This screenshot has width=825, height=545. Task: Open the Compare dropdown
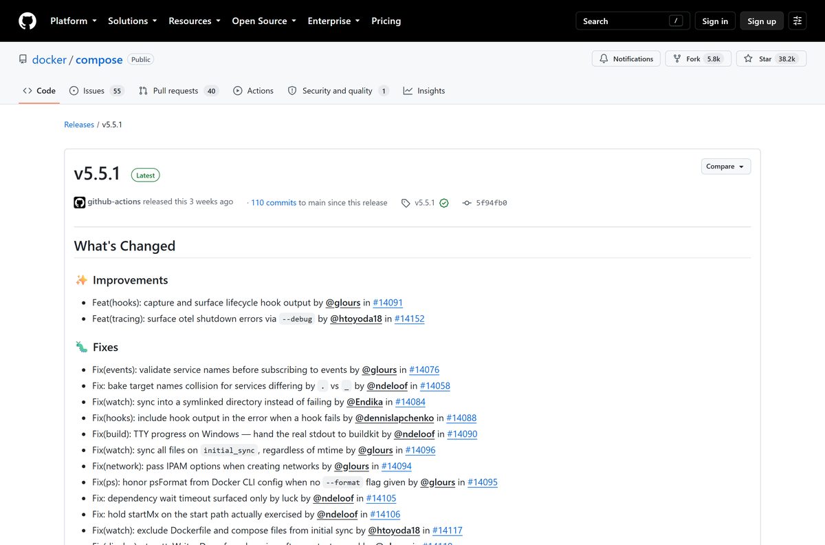point(726,167)
